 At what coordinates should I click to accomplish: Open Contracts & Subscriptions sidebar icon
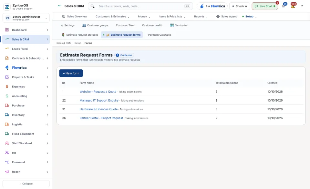coord(7,58)
